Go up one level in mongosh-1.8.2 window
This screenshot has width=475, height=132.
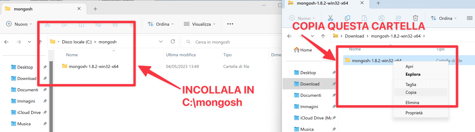tap(323, 36)
